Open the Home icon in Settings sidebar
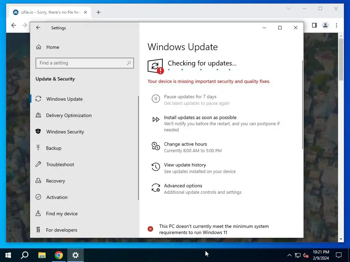 (x=39, y=47)
